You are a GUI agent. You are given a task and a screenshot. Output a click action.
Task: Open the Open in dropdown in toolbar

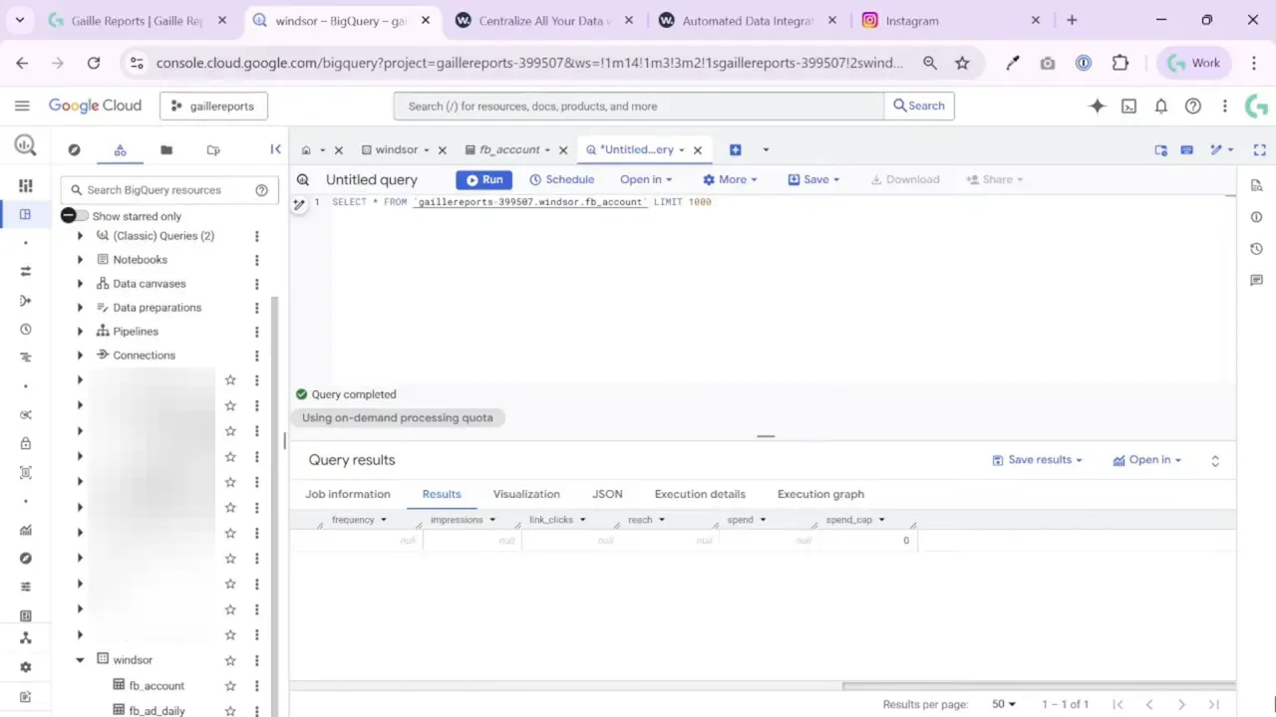pyautogui.click(x=646, y=179)
